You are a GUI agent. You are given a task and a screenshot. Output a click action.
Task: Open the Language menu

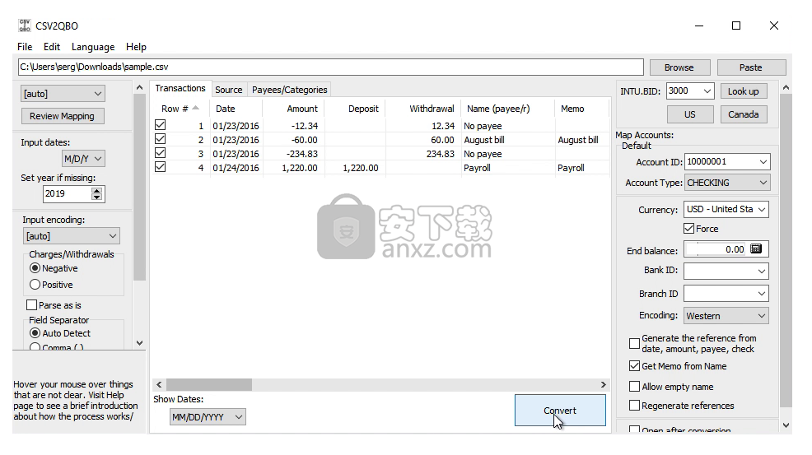93,47
